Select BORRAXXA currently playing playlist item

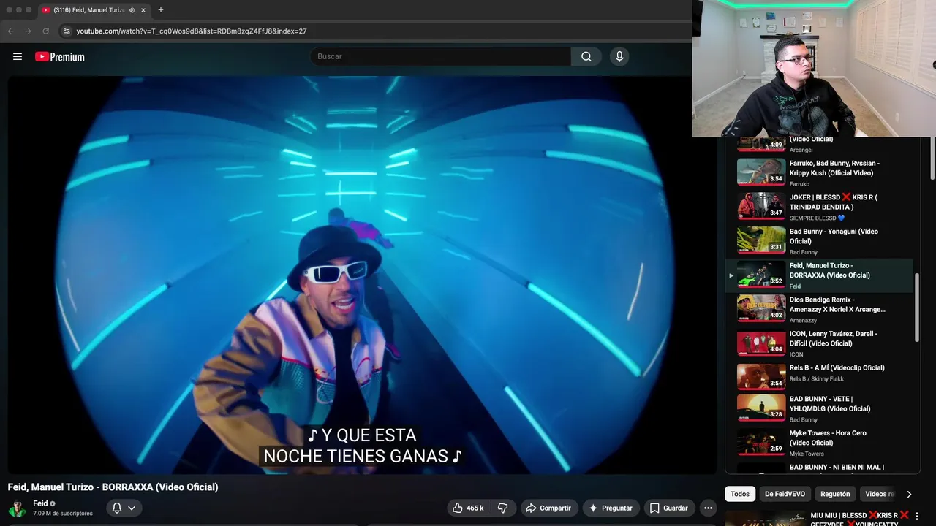(x=819, y=275)
